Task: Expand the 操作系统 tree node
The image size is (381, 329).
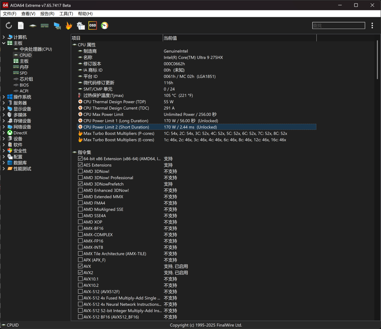Action: (x=4, y=97)
